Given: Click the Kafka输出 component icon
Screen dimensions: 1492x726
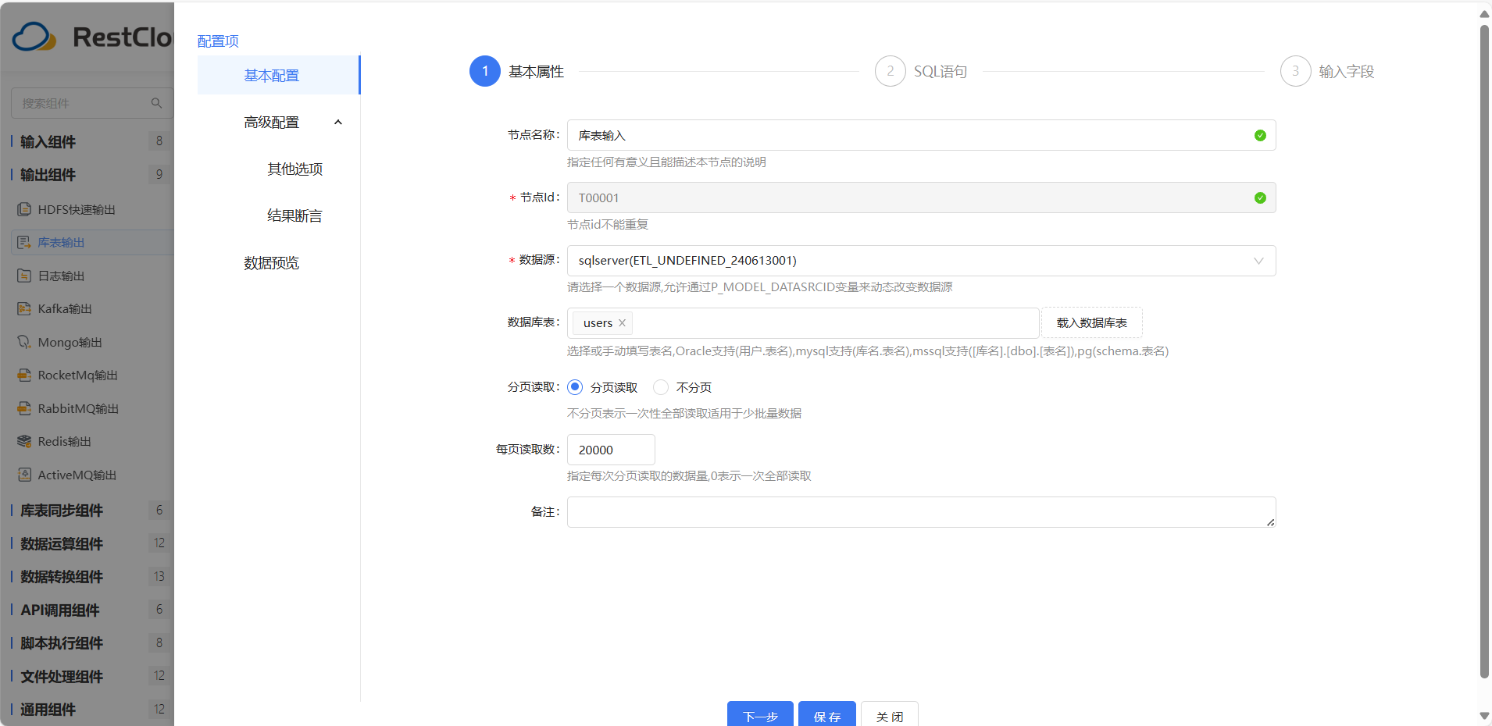Looking at the screenshot, I should click(24, 309).
